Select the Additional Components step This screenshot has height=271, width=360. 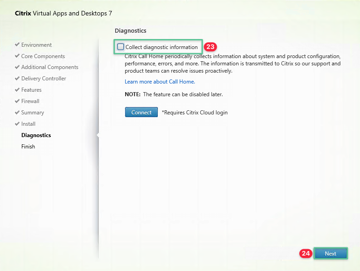[49, 67]
